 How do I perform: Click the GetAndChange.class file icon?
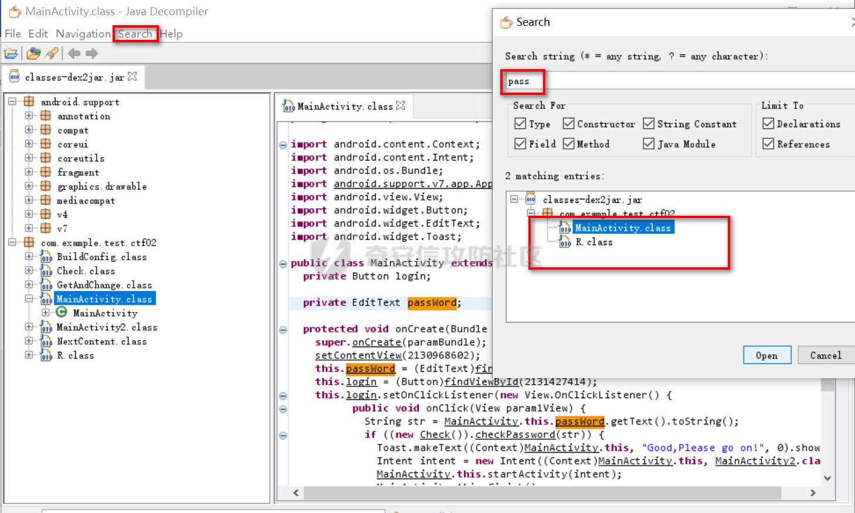[x=46, y=285]
